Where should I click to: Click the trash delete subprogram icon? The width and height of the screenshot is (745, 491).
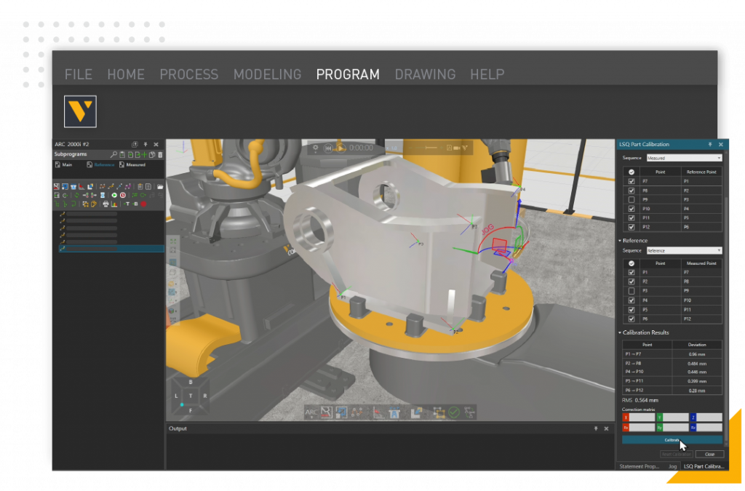160,155
